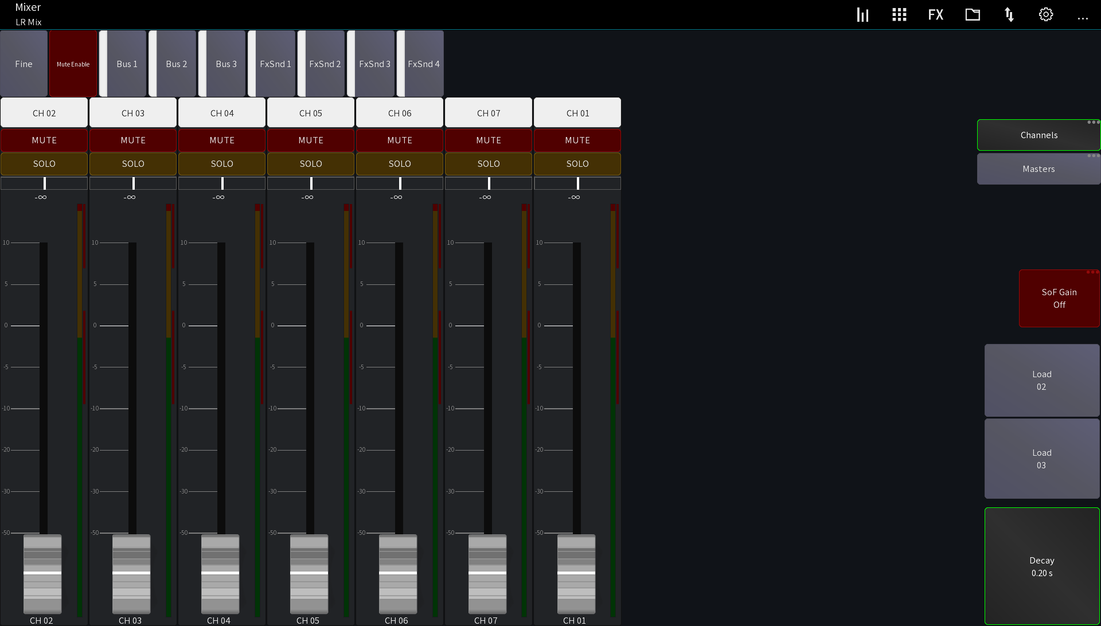Open the settings gear icon
1101x626 pixels.
point(1045,14)
